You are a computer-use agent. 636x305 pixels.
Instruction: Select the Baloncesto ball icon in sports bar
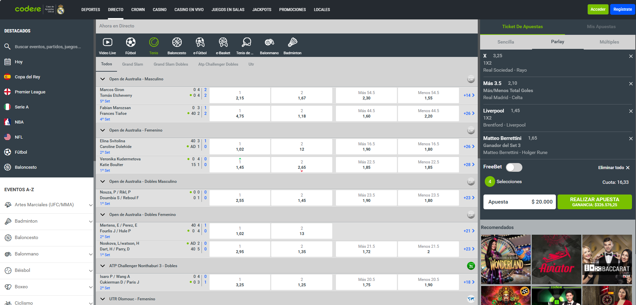pyautogui.click(x=177, y=42)
